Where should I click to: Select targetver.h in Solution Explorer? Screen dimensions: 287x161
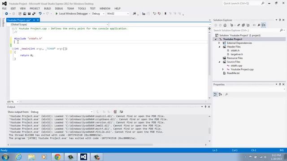point(237,55)
